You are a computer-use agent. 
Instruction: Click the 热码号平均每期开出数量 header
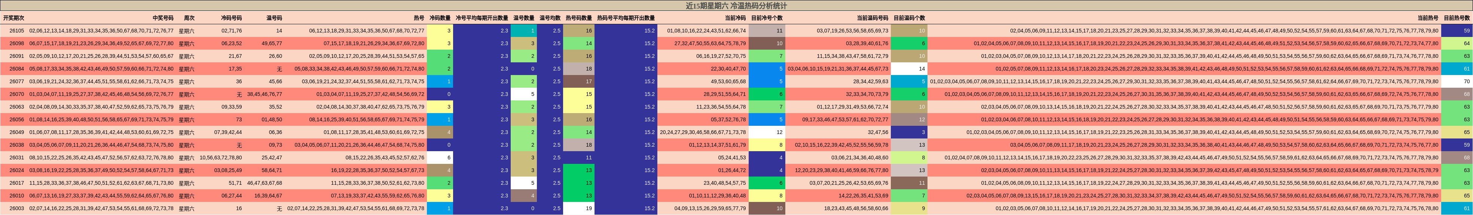coord(626,18)
